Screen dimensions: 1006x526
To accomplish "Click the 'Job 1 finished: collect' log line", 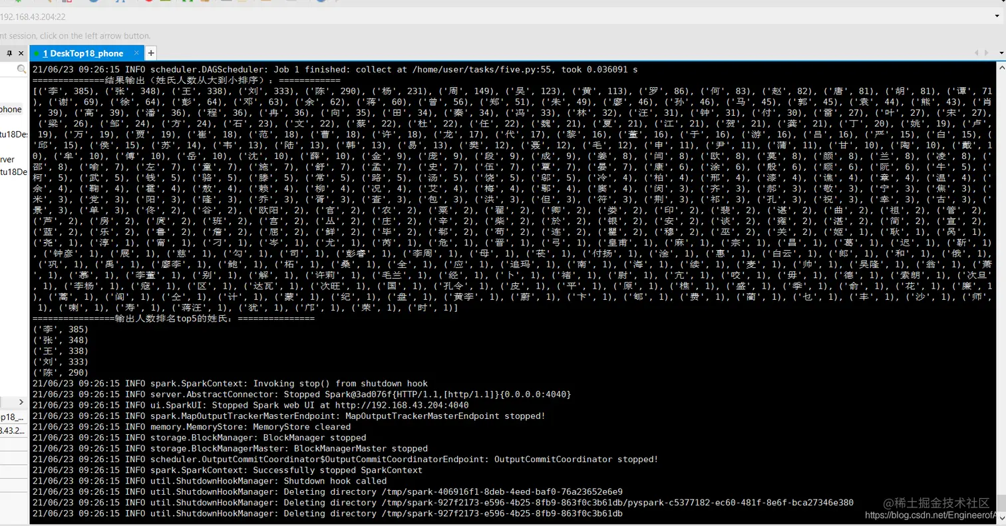I will click(x=335, y=69).
